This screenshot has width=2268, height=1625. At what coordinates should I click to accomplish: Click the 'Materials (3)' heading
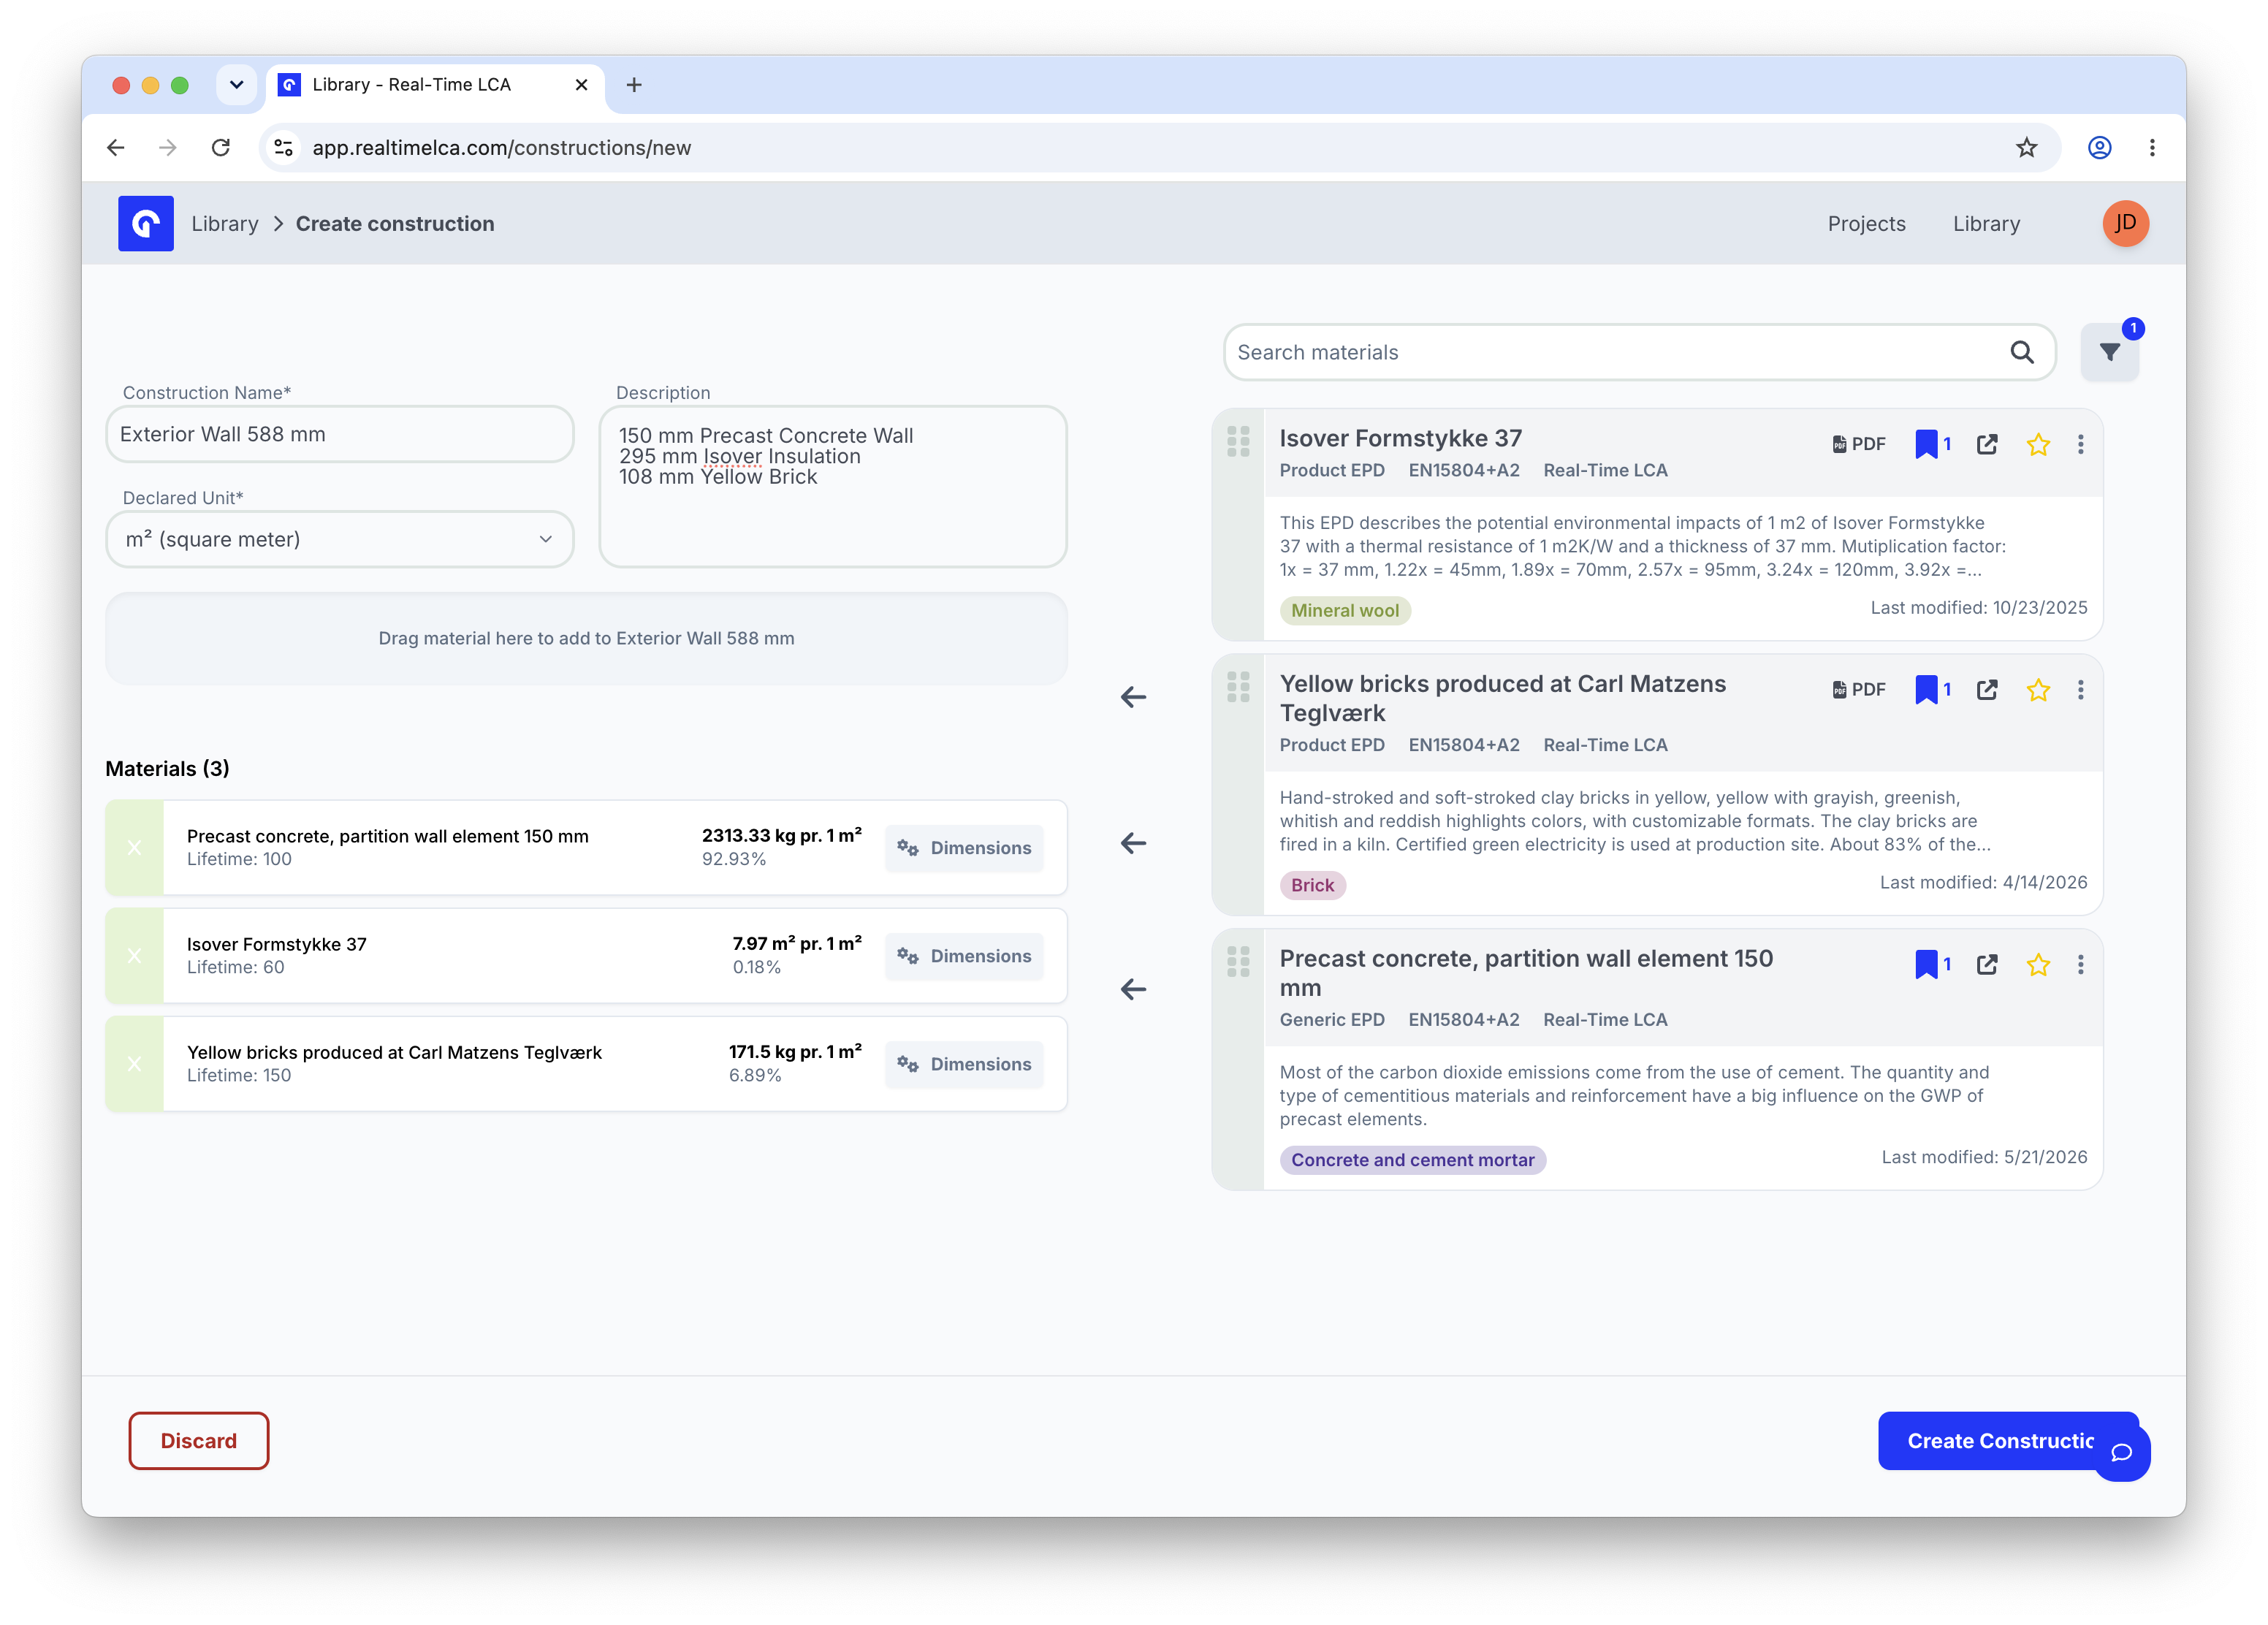[x=167, y=768]
